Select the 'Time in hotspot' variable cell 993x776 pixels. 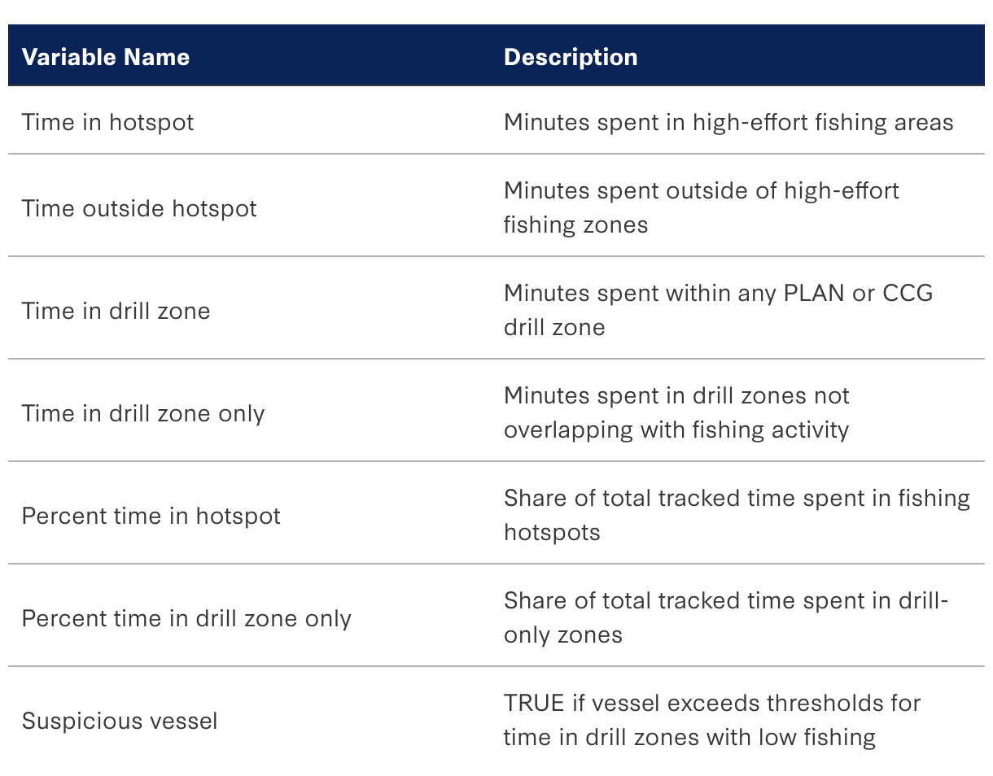pos(108,122)
